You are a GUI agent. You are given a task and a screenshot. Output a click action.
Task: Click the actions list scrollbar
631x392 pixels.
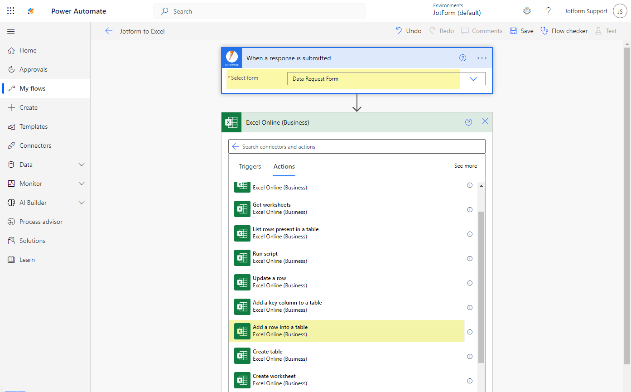click(481, 286)
